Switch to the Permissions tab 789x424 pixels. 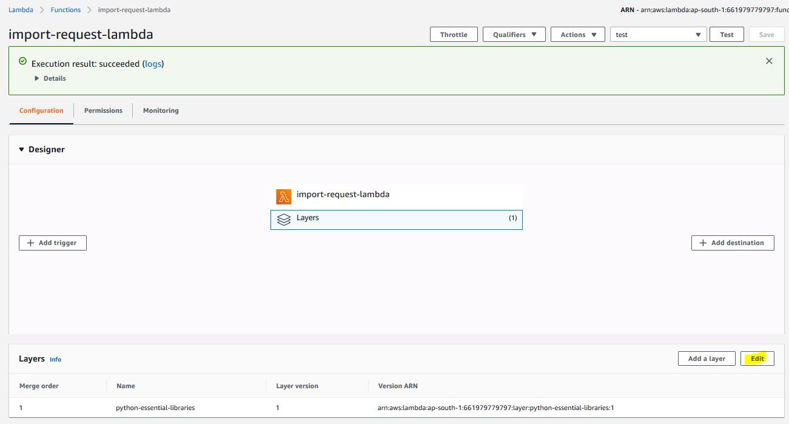tap(103, 110)
